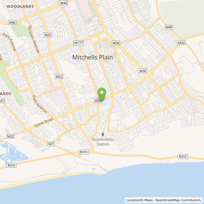Select the M36 shield next to M177
Image resolution: width=204 pixels, height=204 pixels.
pyautogui.click(x=116, y=43)
